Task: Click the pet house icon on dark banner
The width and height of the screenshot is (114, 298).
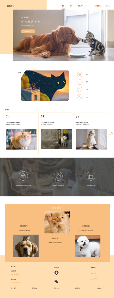Action: (23, 176)
